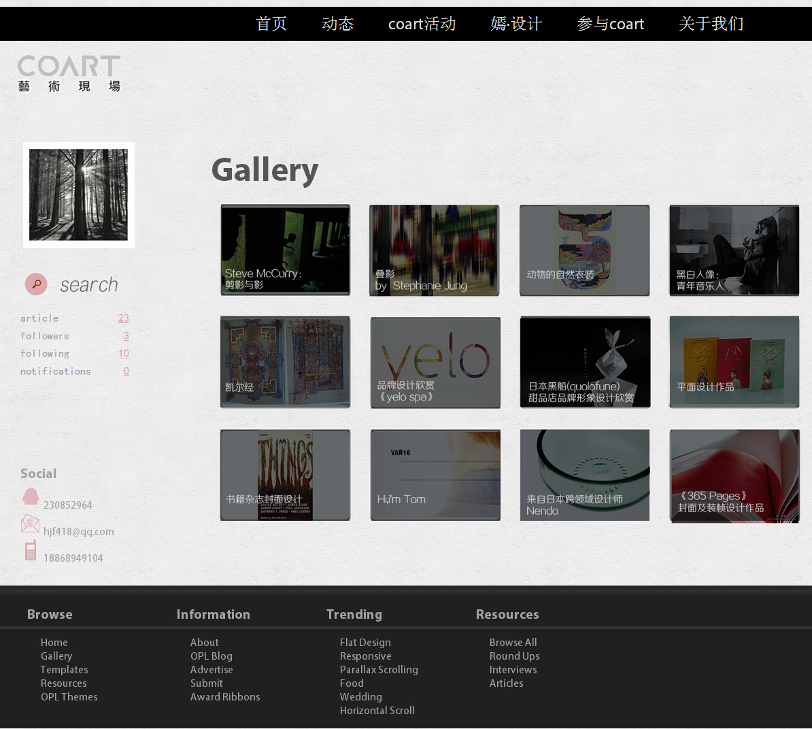Open the notifications count 0 link
Image resolution: width=812 pixels, height=729 pixels.
click(x=126, y=371)
